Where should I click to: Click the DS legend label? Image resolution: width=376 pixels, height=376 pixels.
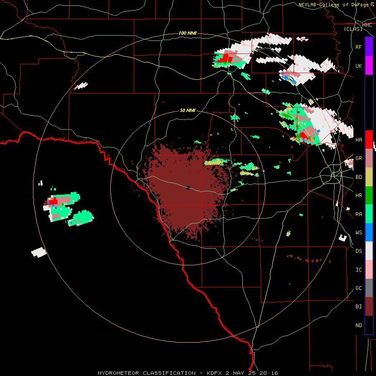click(x=358, y=251)
